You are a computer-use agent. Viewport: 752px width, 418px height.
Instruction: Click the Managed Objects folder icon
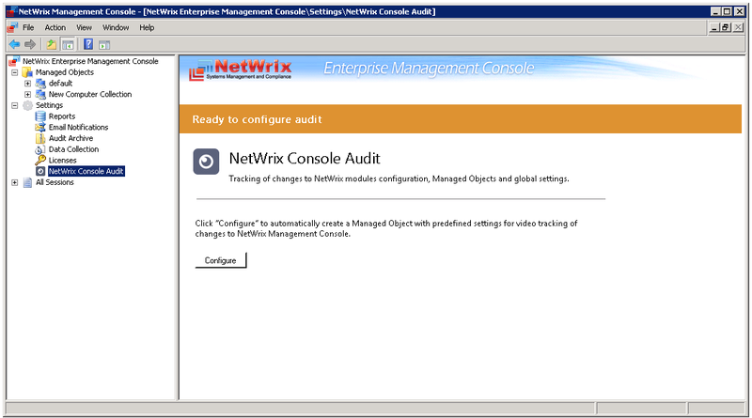pyautogui.click(x=27, y=72)
